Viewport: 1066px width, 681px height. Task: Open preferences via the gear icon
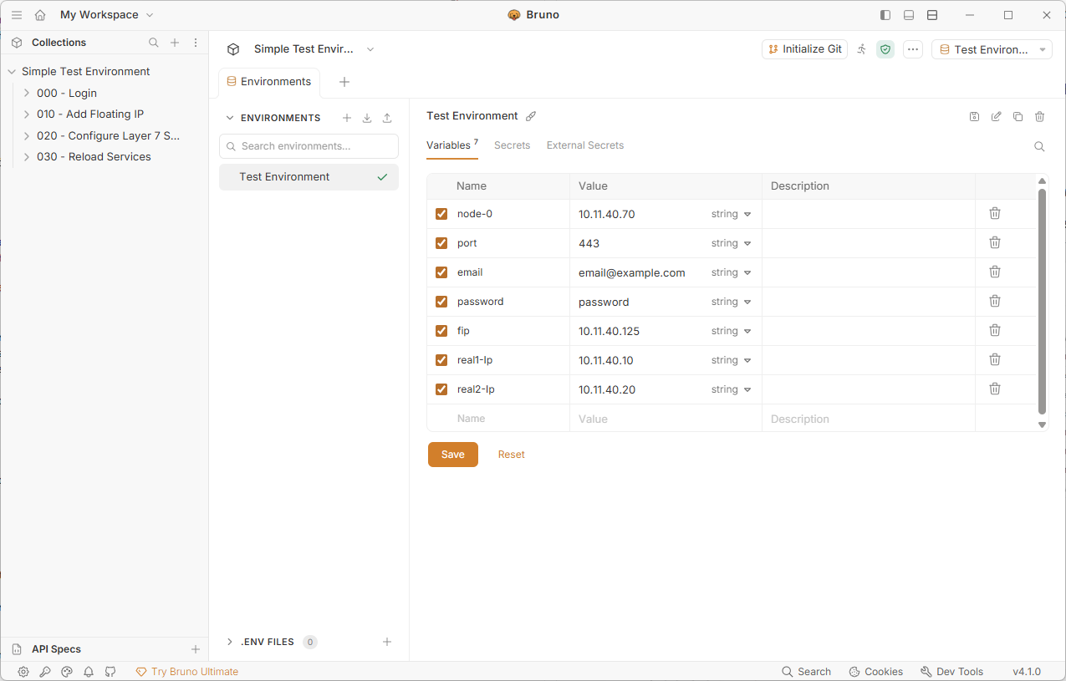point(23,672)
